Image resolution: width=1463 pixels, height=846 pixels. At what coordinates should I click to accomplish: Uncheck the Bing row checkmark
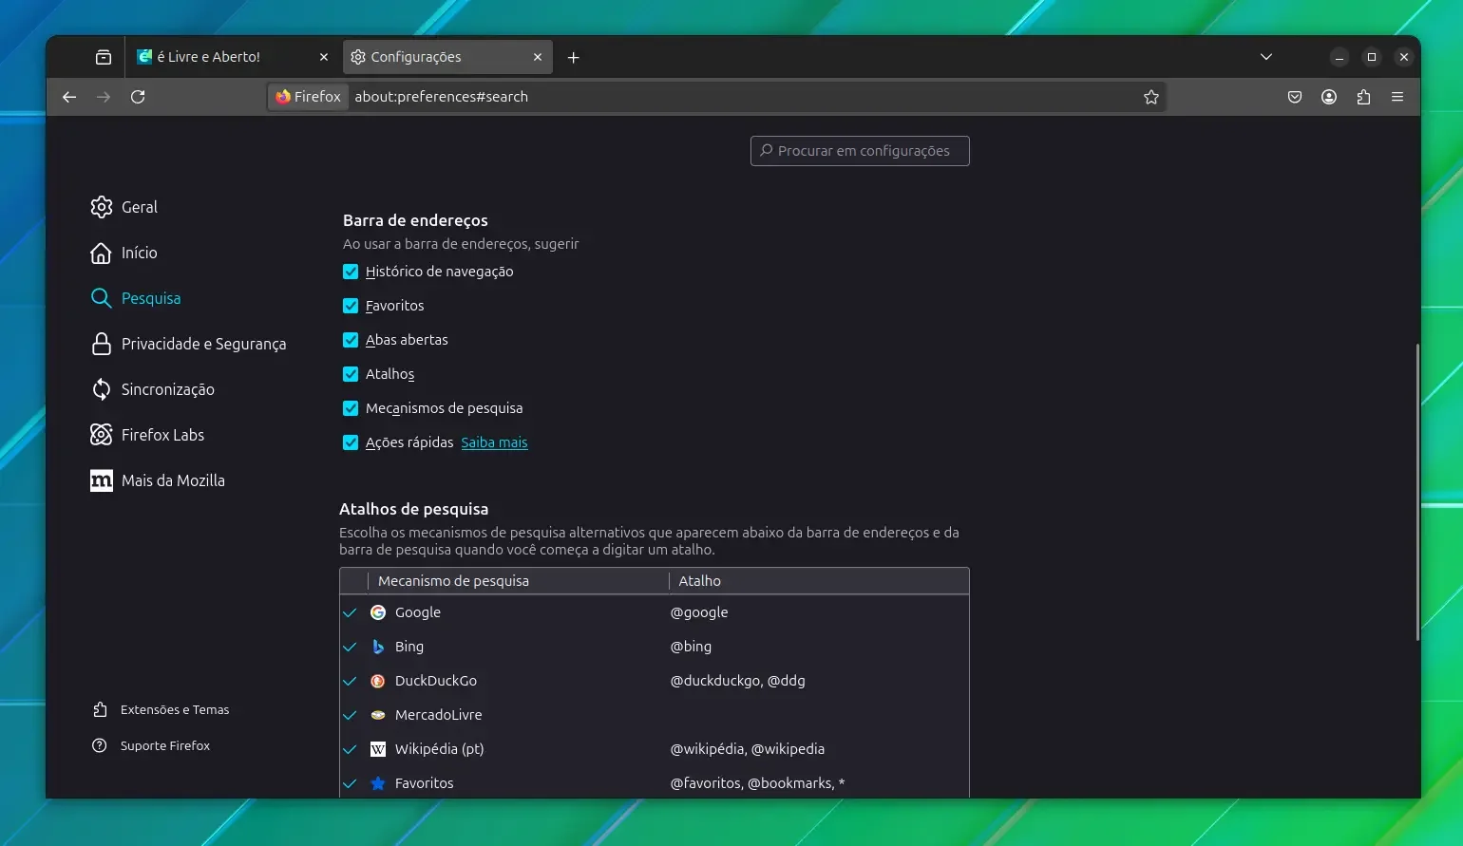click(x=350, y=647)
